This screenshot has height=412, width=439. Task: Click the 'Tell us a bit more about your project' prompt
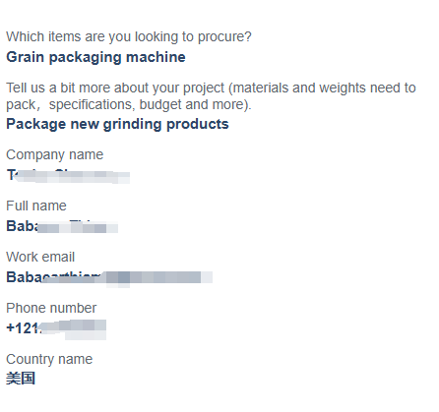tap(211, 96)
